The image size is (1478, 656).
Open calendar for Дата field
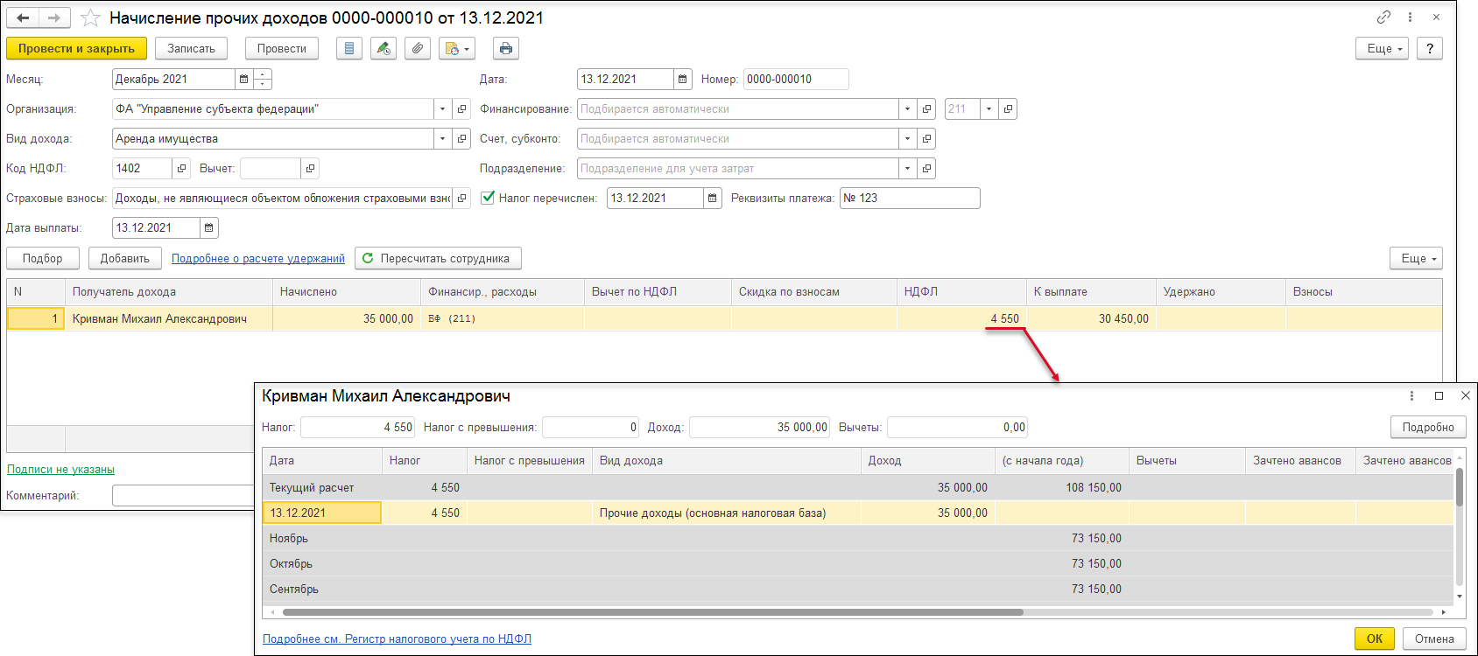(683, 80)
